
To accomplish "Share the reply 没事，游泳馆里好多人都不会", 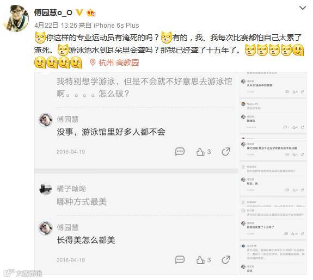I will [x=226, y=152].
